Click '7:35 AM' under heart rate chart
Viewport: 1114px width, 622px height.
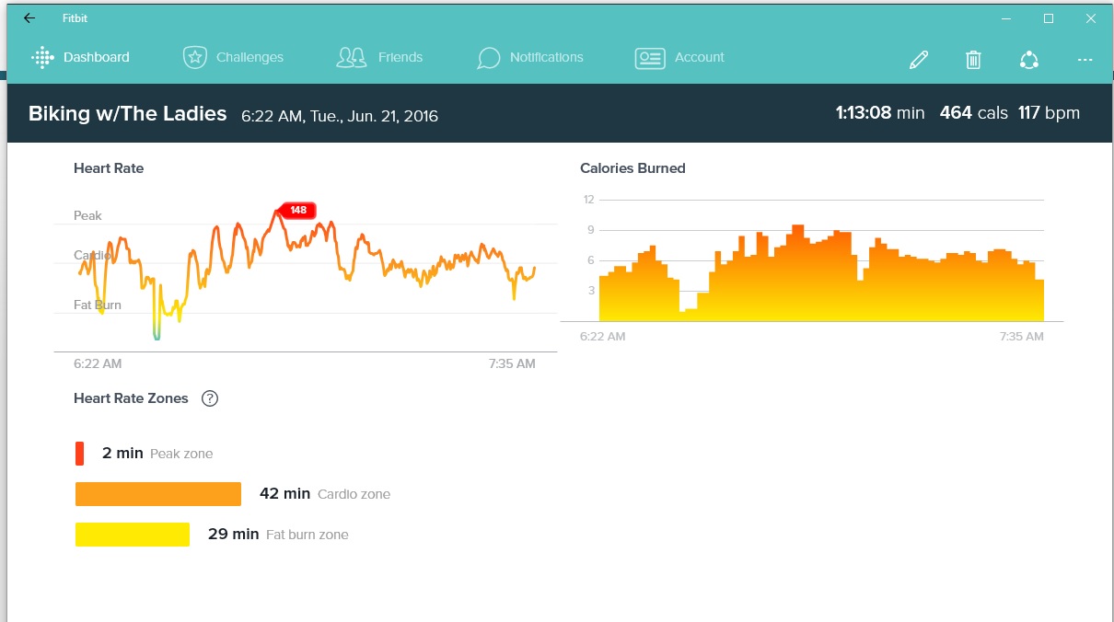(x=512, y=363)
